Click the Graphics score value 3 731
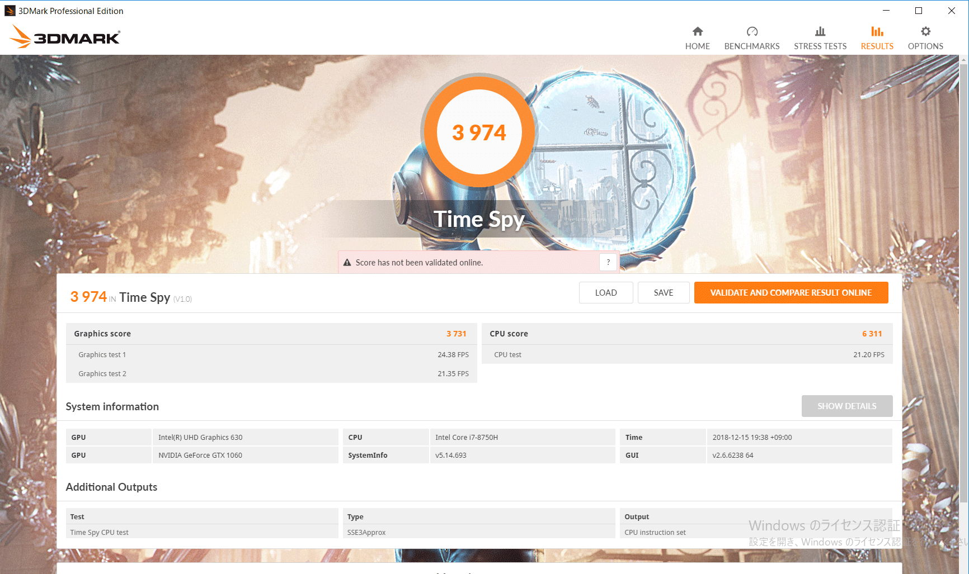This screenshot has height=574, width=969. (456, 334)
